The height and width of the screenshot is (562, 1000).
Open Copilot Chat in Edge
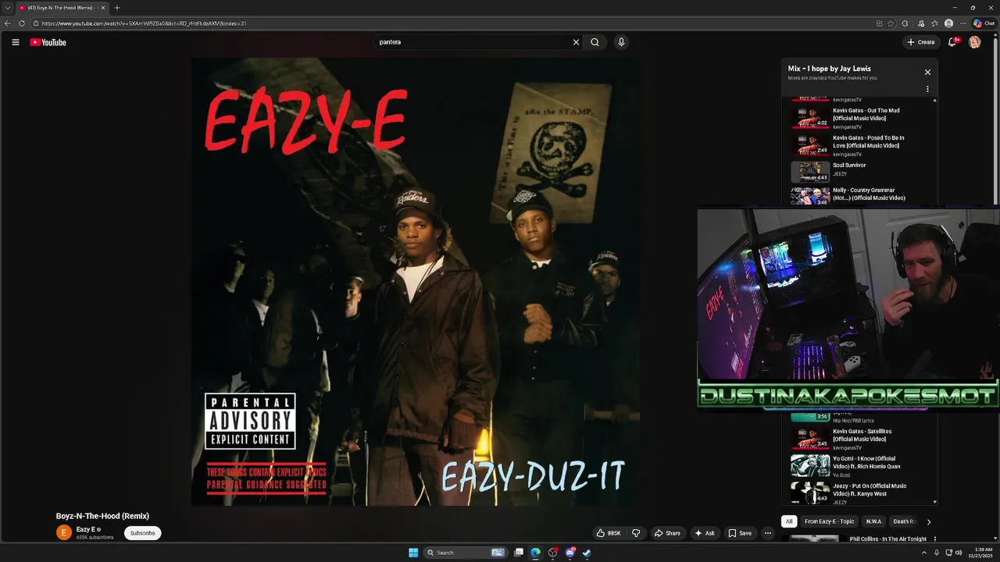coord(984,23)
